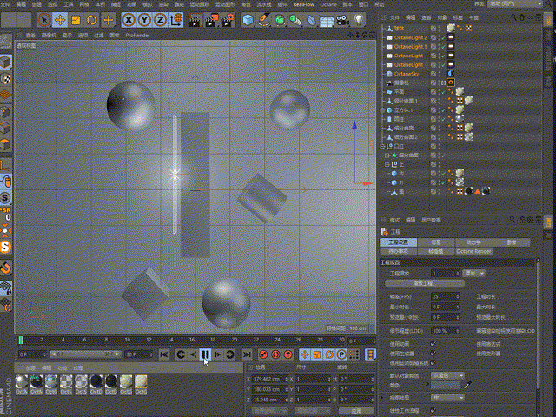Click the red Record Active Objects button
The image size is (556, 417).
pyautogui.click(x=263, y=354)
